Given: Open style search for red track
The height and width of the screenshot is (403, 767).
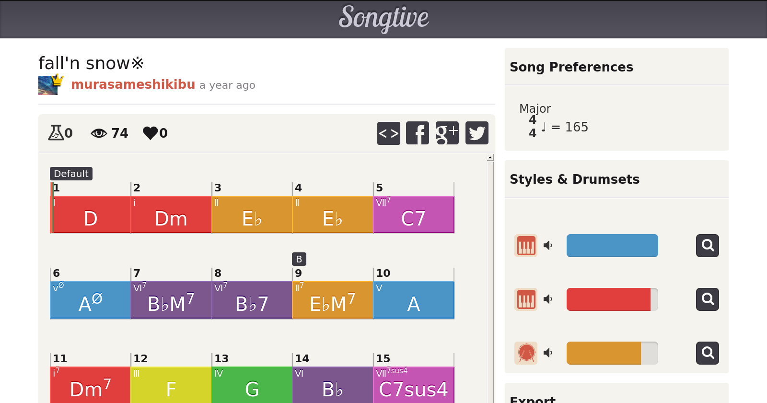Looking at the screenshot, I should coord(707,299).
